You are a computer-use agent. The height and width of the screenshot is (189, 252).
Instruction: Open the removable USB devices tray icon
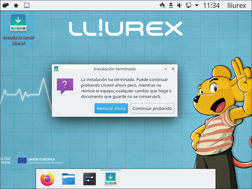point(171,5)
